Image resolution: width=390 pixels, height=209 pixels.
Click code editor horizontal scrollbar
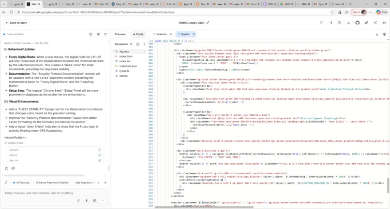(x=204, y=207)
